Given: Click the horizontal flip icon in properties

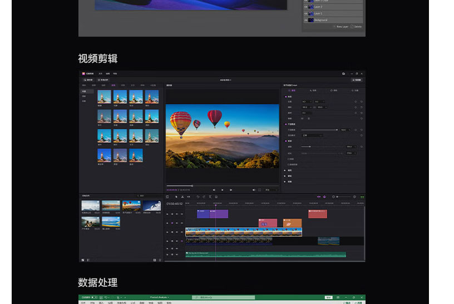Looking at the screenshot, I should pos(303,118).
